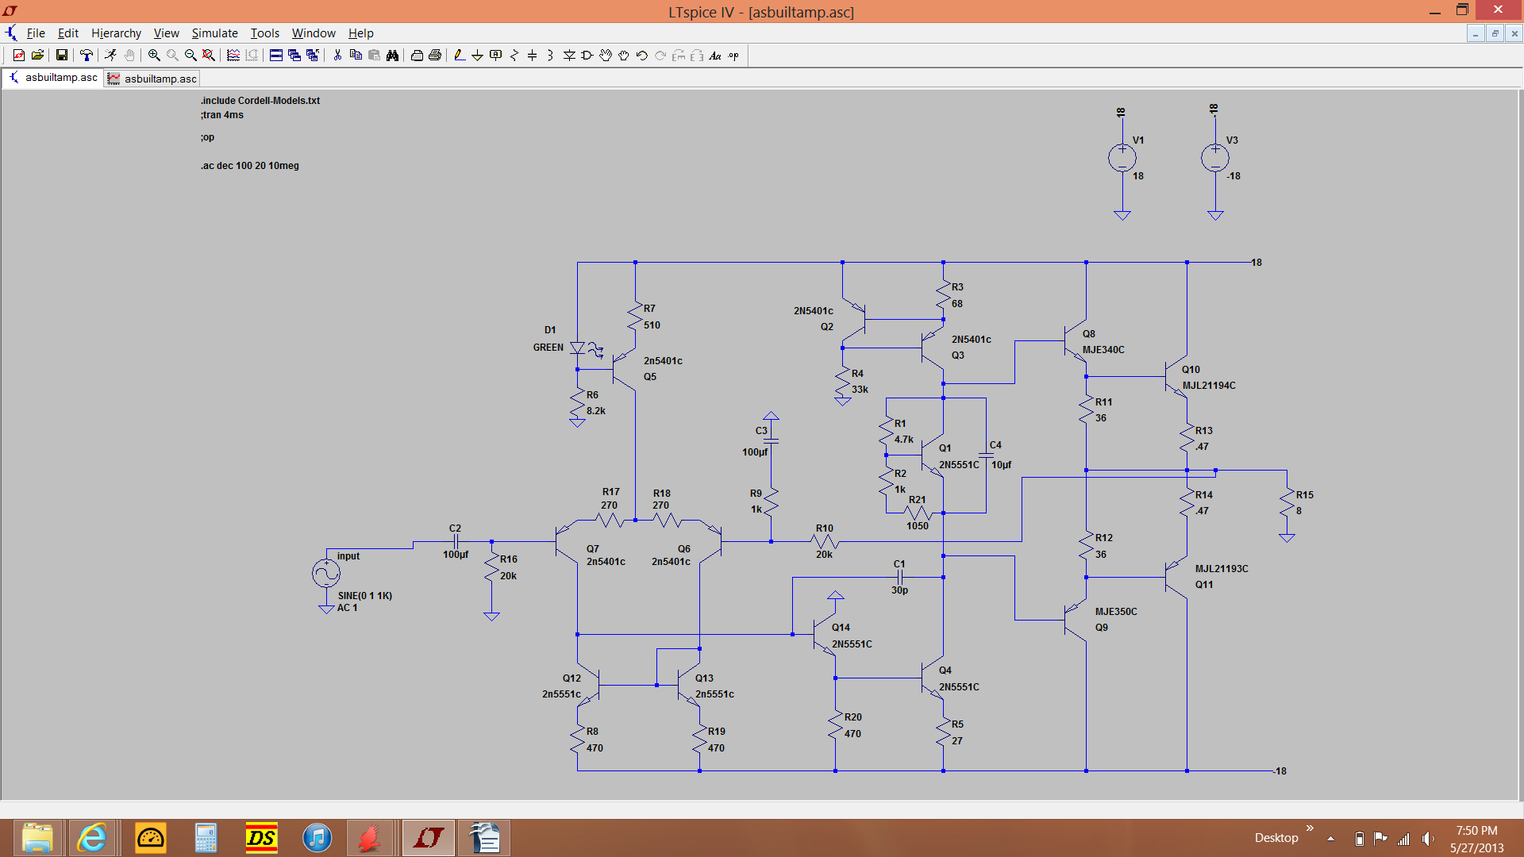1524x857 pixels.
Task: Tile windows horizontally icon
Action: pos(276,55)
